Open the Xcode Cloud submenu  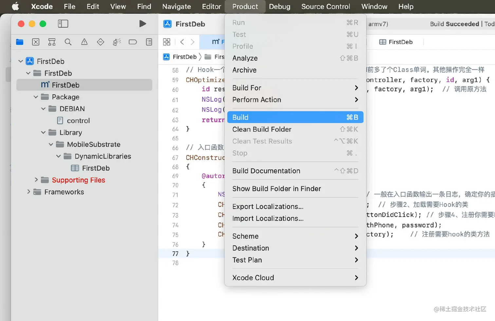295,277
